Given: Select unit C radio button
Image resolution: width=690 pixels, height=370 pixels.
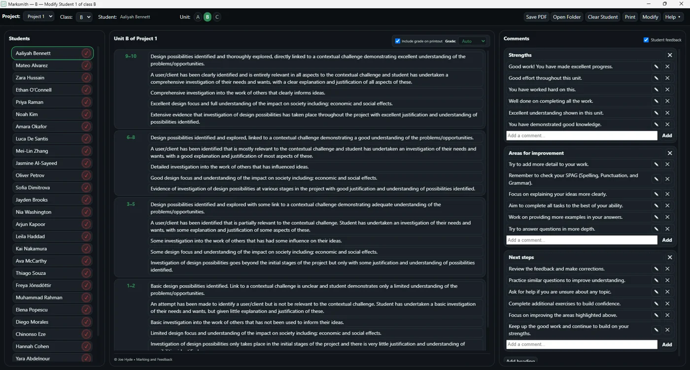Looking at the screenshot, I should pos(217,17).
